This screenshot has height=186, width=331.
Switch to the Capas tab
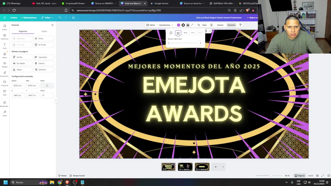coord(44,31)
